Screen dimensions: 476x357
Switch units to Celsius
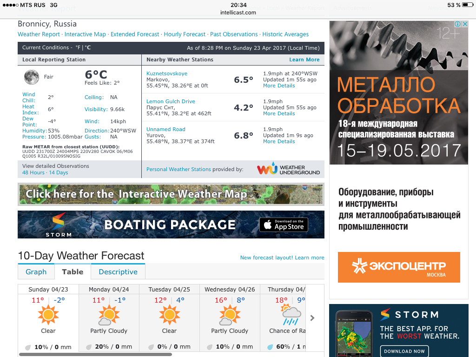click(x=87, y=47)
